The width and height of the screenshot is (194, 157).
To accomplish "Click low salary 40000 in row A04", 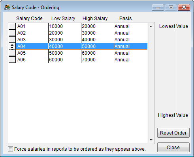I will [x=65, y=46].
